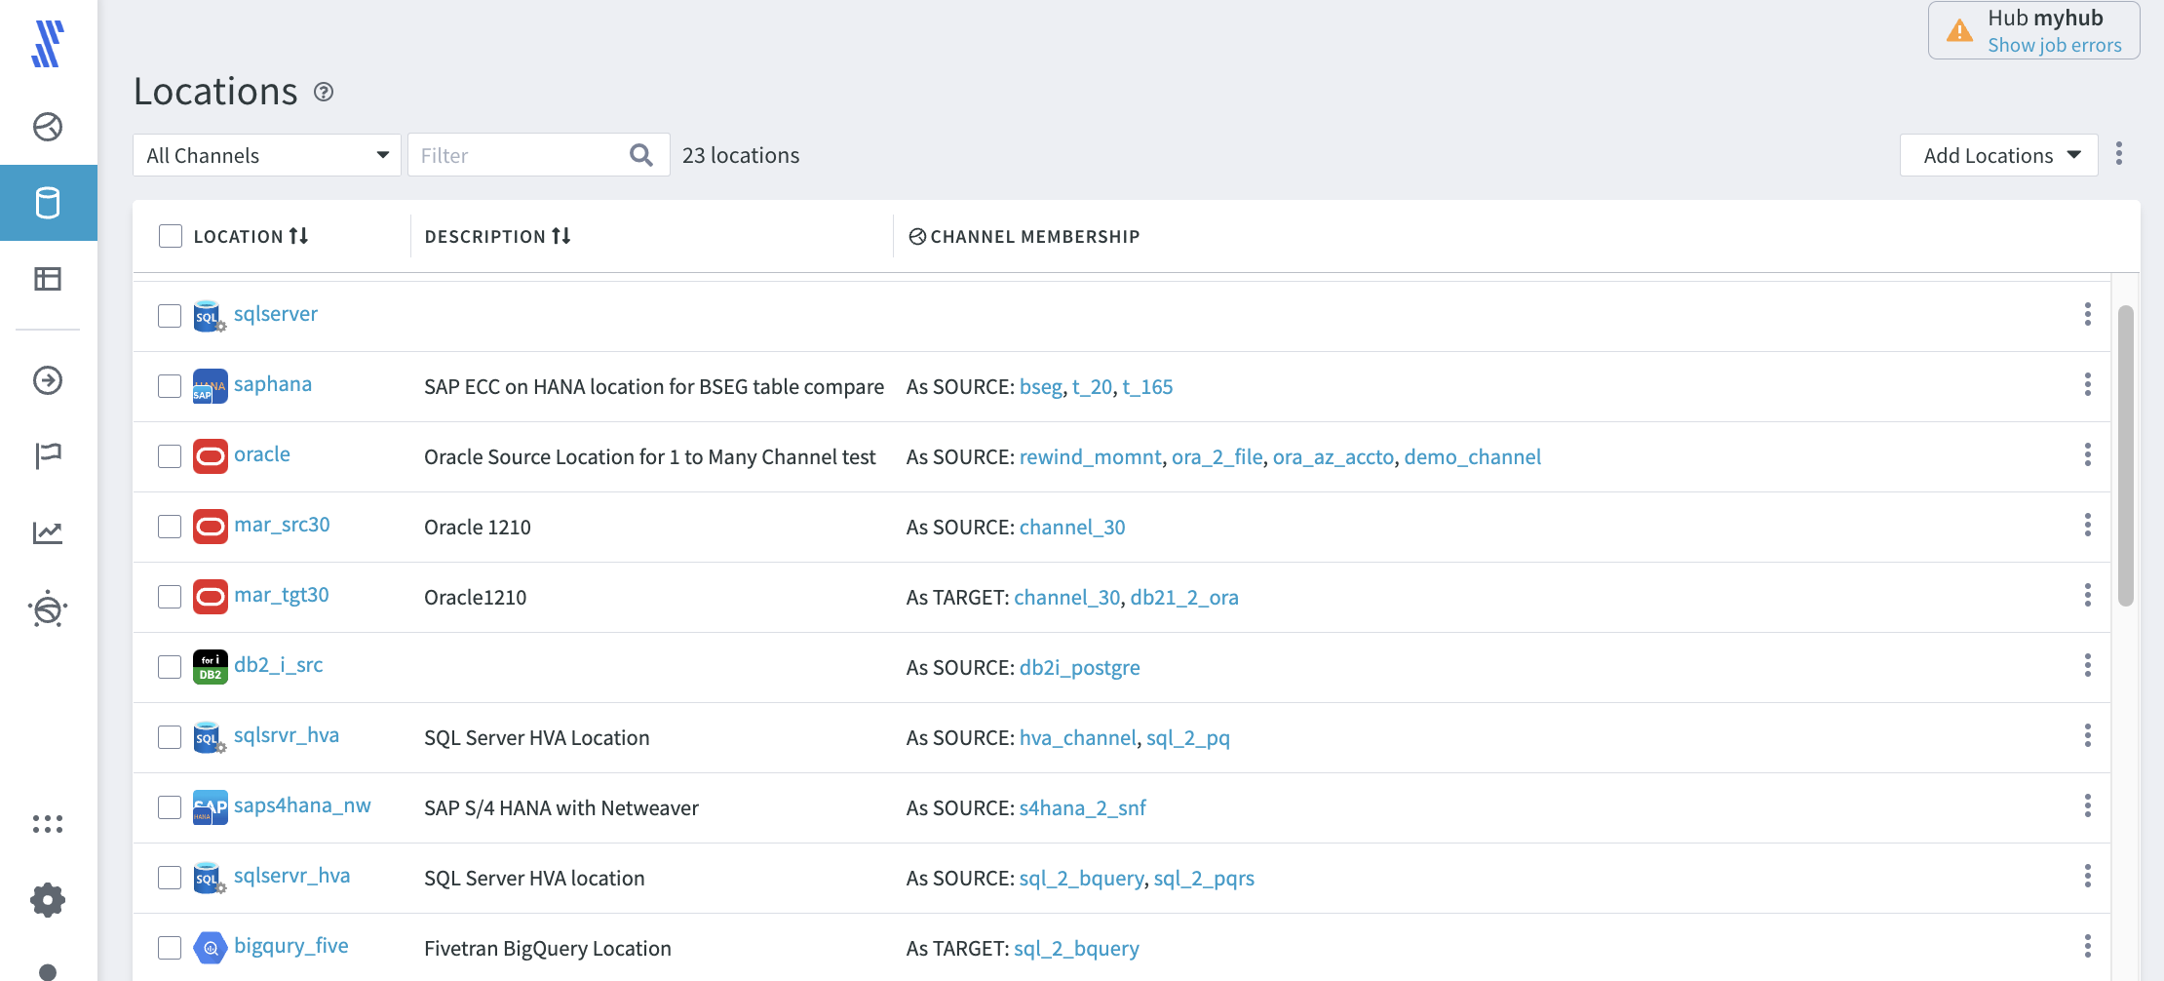The height and width of the screenshot is (981, 2164).
Task: Open row menu for oracle
Action: (x=2088, y=454)
